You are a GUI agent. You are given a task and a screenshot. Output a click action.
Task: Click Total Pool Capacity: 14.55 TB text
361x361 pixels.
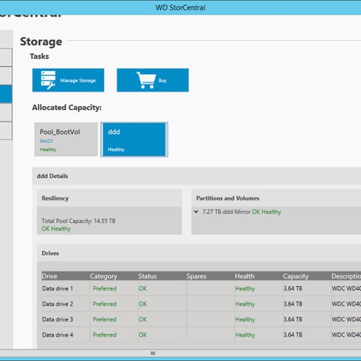tap(78, 221)
